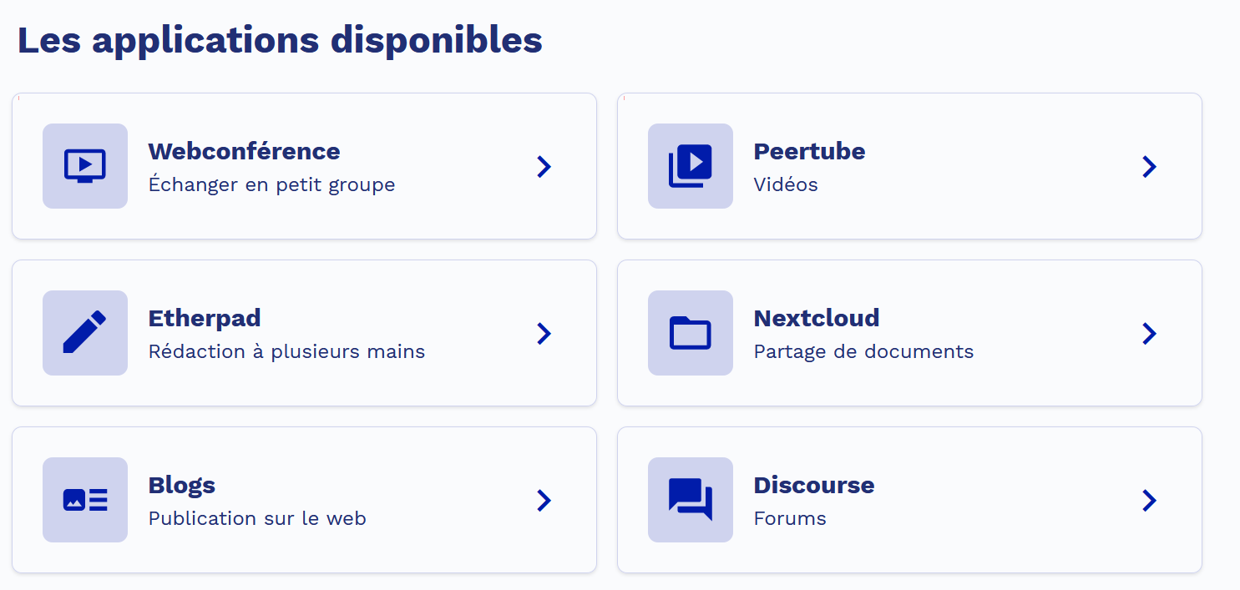The width and height of the screenshot is (1240, 590).
Task: Open the Nextcloud folder icon
Action: pos(690,333)
